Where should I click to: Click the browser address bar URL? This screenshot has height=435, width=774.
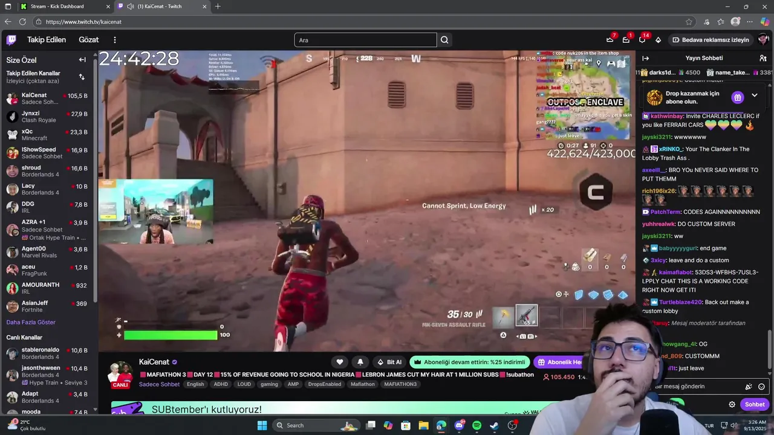pos(83,22)
